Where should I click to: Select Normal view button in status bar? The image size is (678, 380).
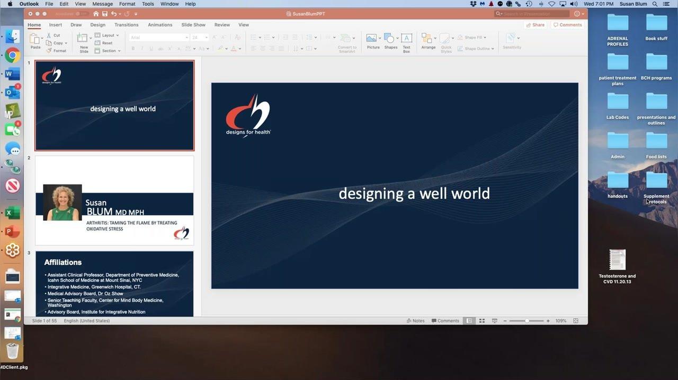point(469,321)
